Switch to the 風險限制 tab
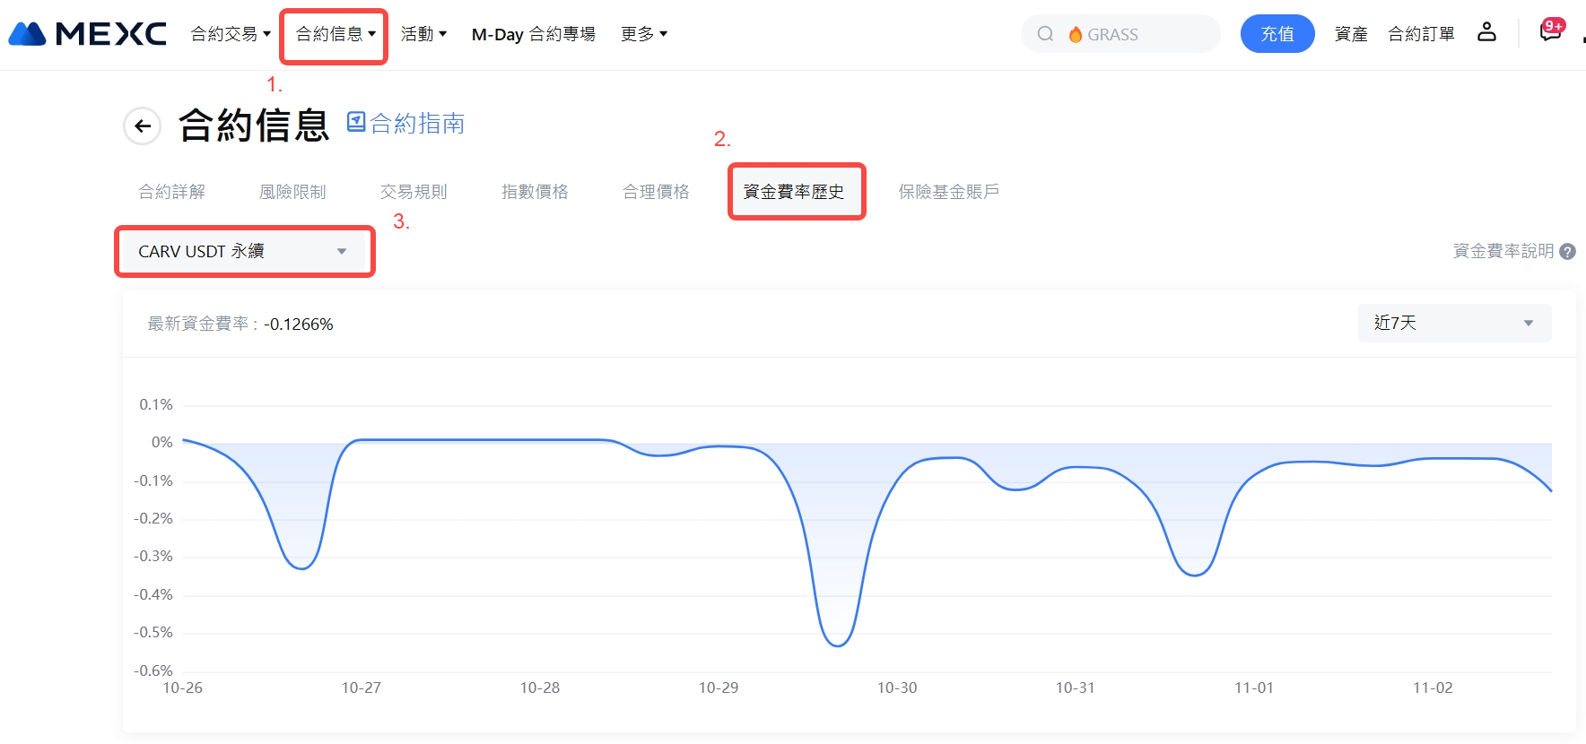The image size is (1586, 744). [292, 192]
